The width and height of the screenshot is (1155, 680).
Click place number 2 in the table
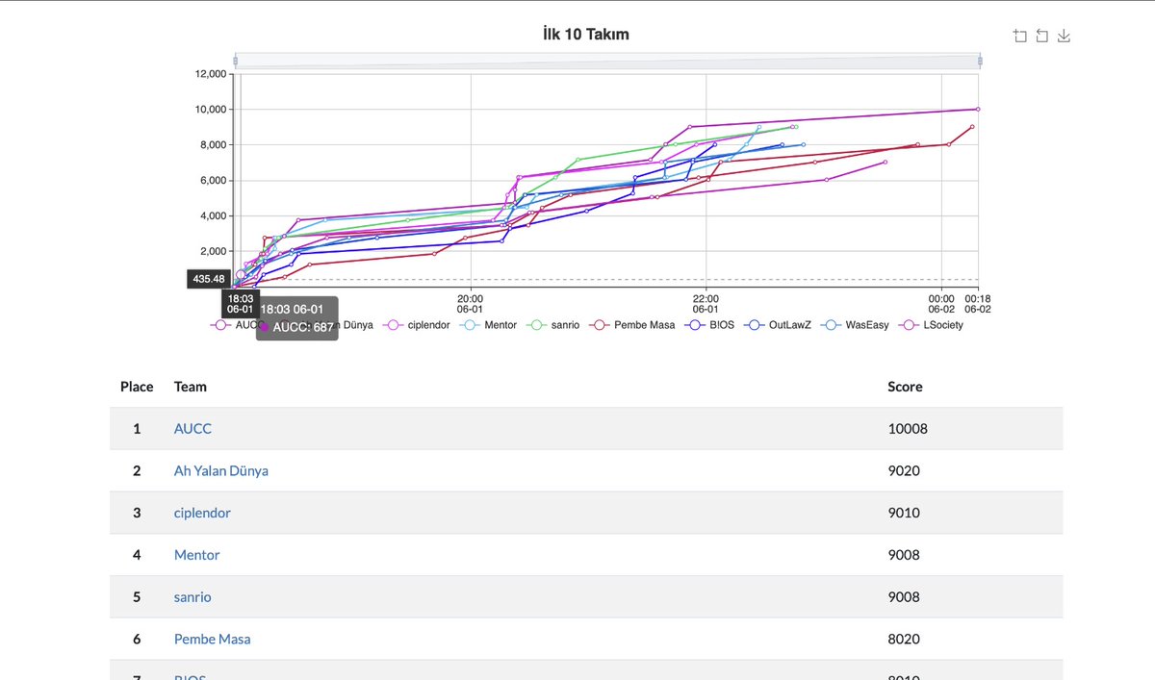(x=137, y=471)
